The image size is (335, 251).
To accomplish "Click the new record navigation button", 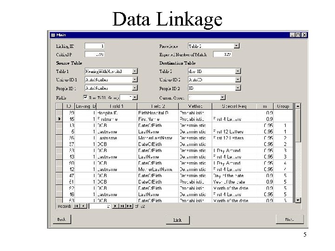I will 129,206.
